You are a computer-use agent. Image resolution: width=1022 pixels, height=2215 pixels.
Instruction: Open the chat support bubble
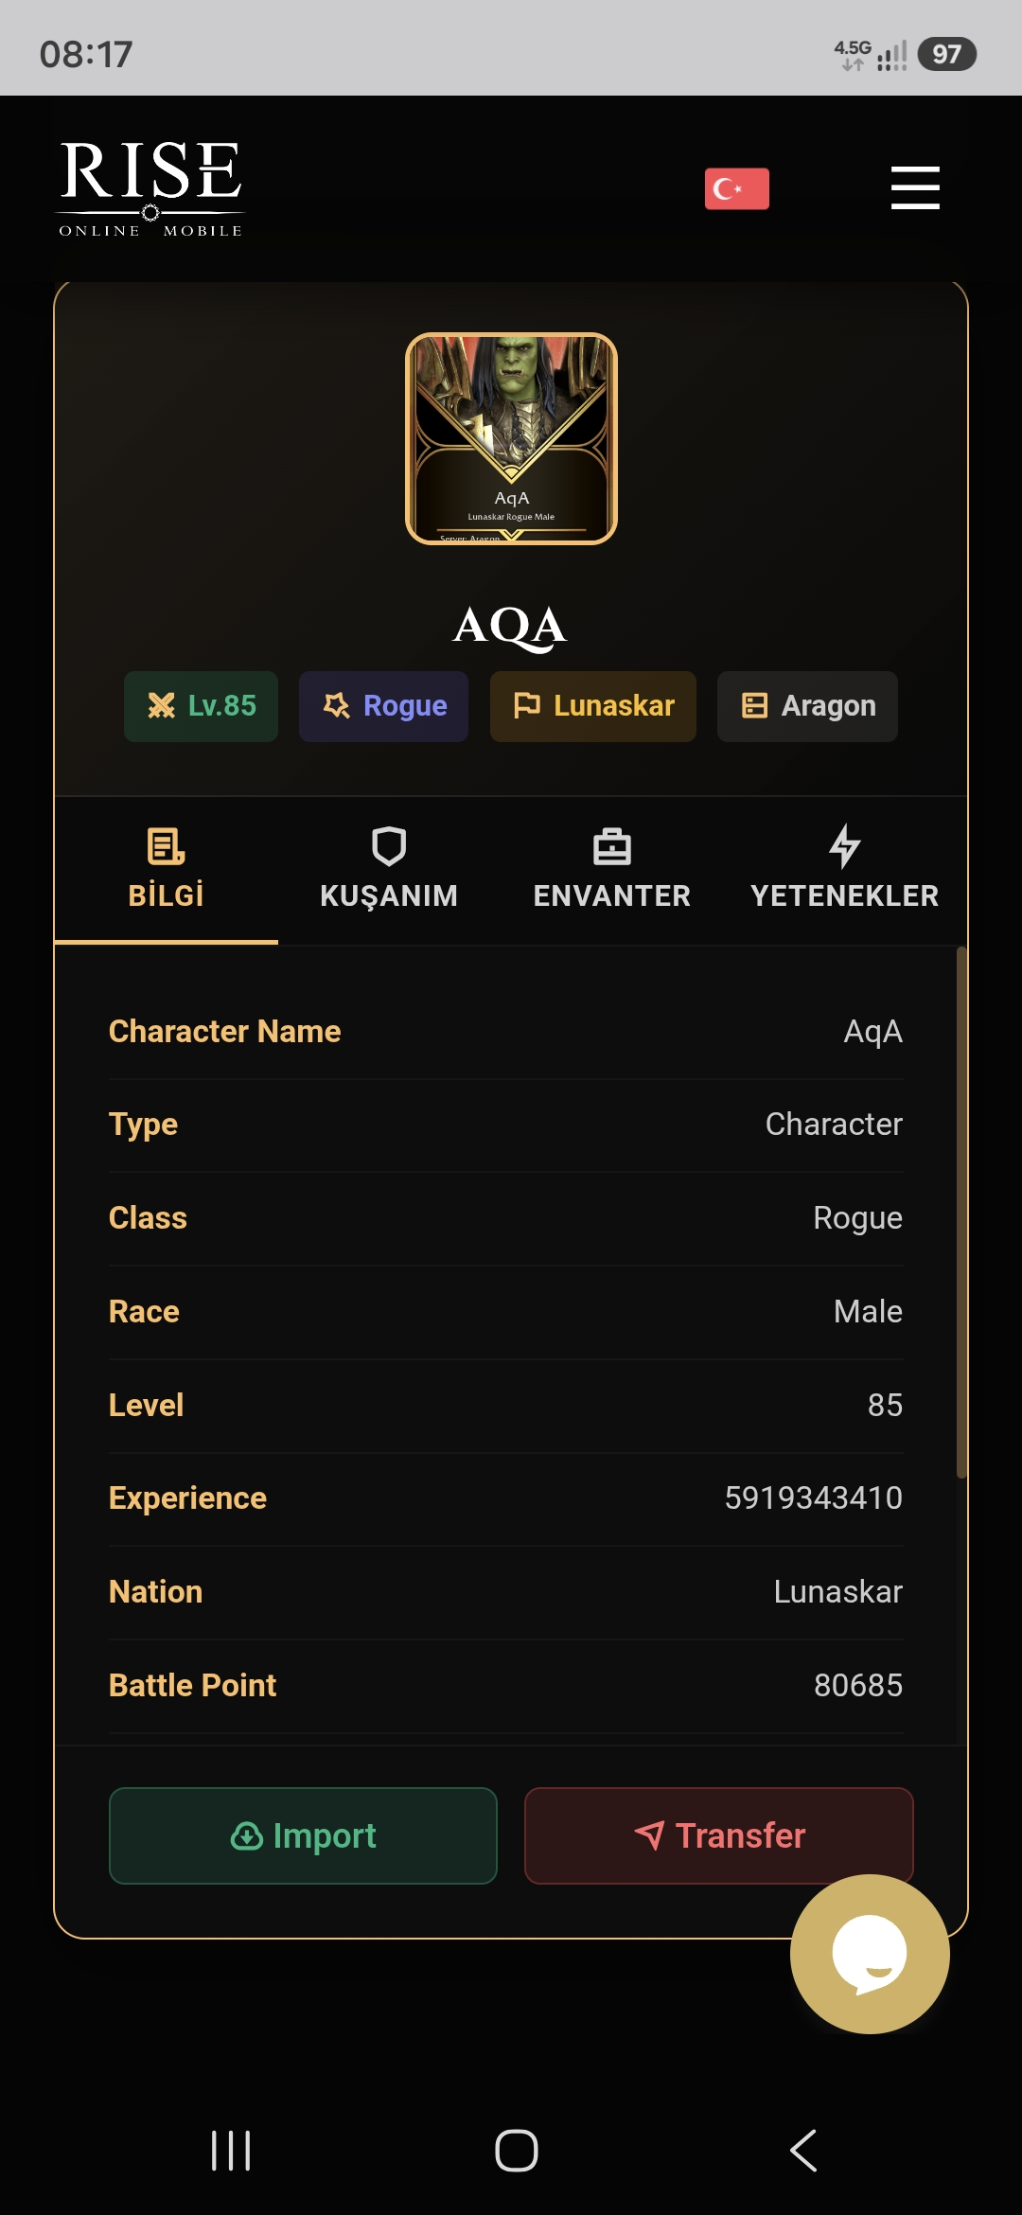tap(870, 1954)
